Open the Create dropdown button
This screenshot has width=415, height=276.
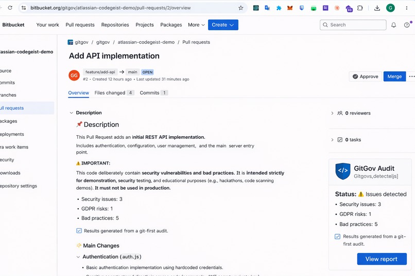[223, 25]
